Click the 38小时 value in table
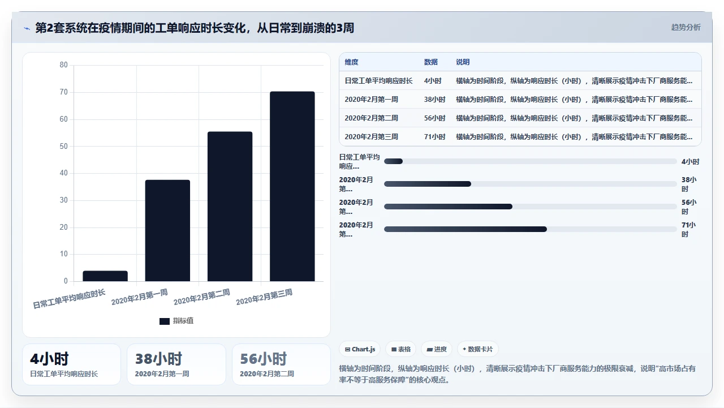 435,100
